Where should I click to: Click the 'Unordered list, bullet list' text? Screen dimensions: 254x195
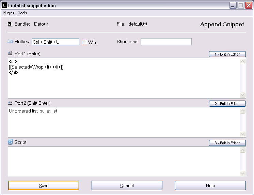tap(33, 111)
